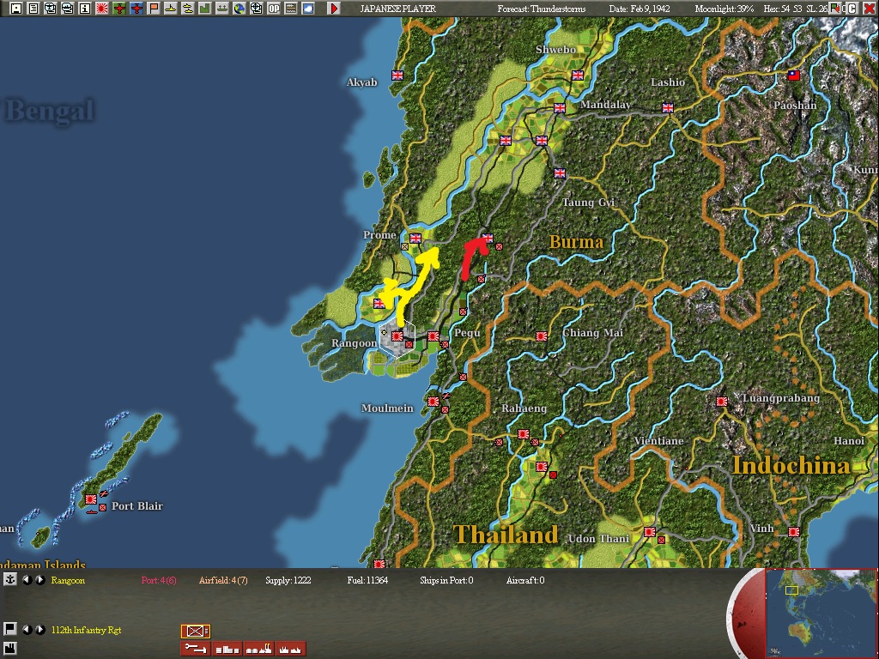Select the British flag at Shwebo
Viewport: 879px width, 659px height.
[578, 76]
